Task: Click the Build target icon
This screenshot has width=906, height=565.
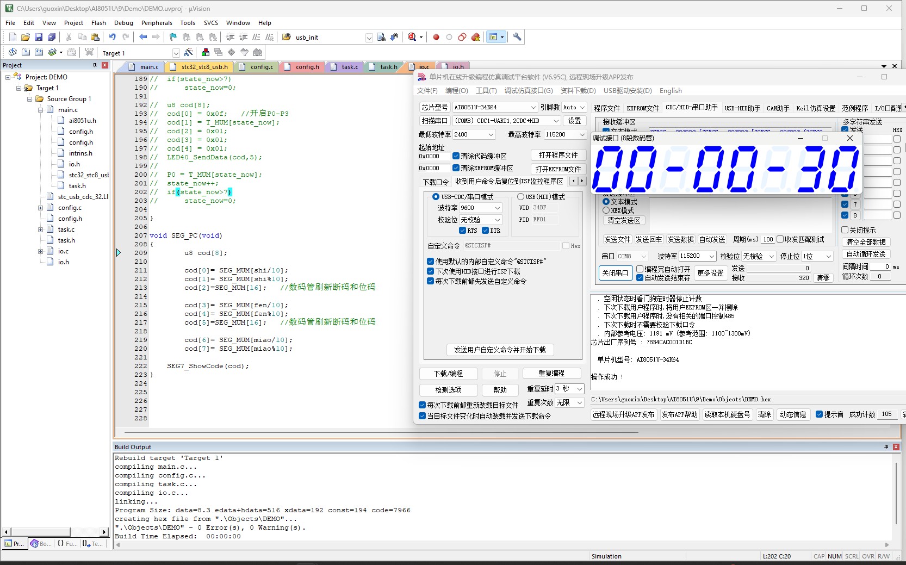Action: [x=26, y=52]
